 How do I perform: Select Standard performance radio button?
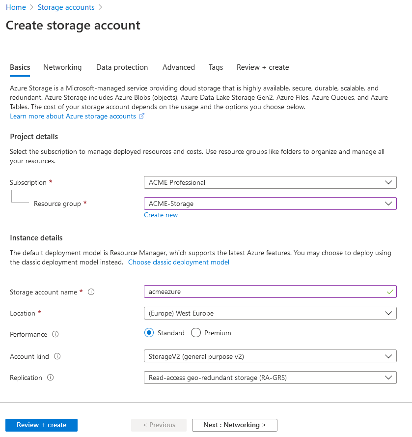click(x=149, y=333)
